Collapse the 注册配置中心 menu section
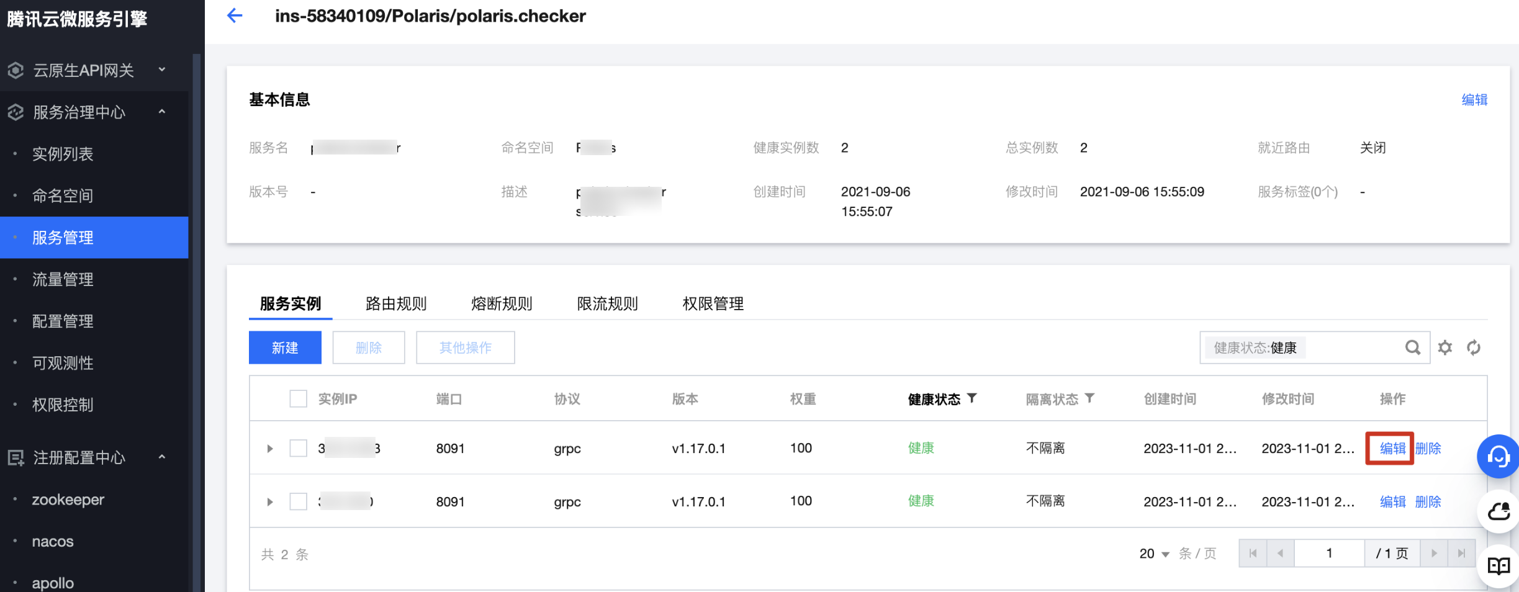The width and height of the screenshot is (1519, 592). (162, 457)
